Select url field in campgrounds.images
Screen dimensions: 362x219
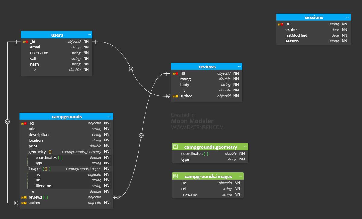(x=208, y=189)
